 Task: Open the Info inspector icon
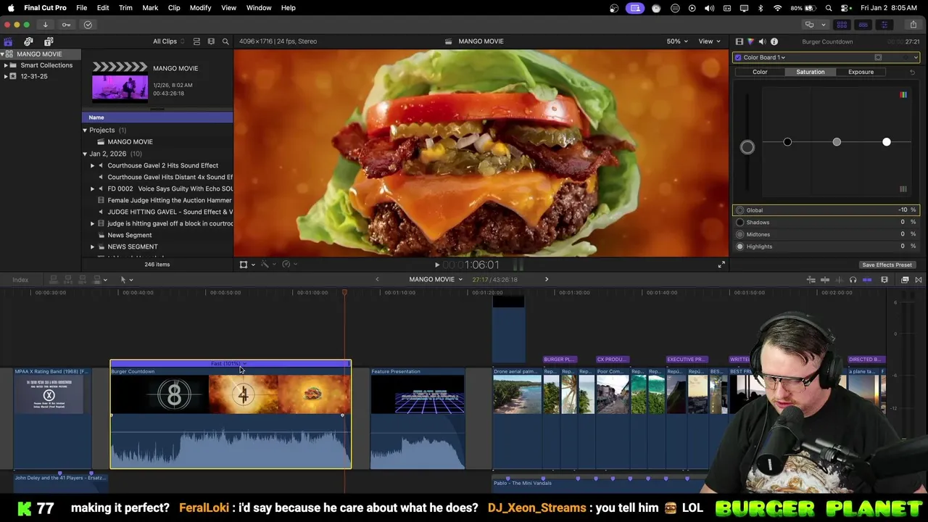pos(774,41)
